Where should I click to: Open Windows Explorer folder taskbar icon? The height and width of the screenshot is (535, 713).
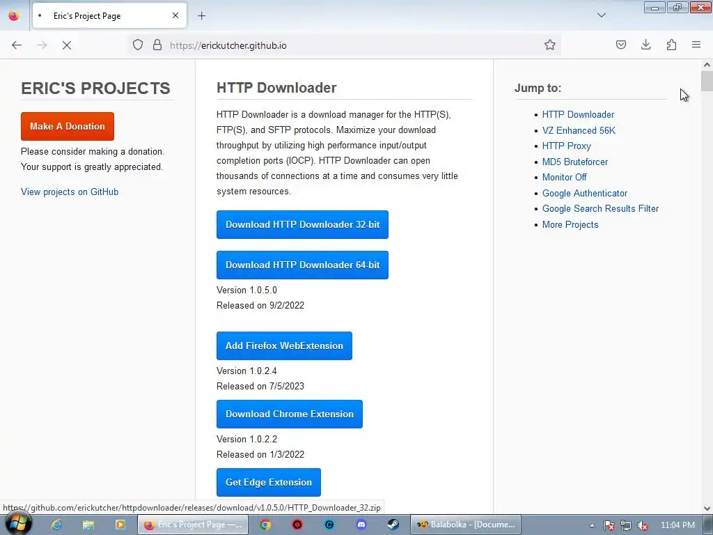88,525
